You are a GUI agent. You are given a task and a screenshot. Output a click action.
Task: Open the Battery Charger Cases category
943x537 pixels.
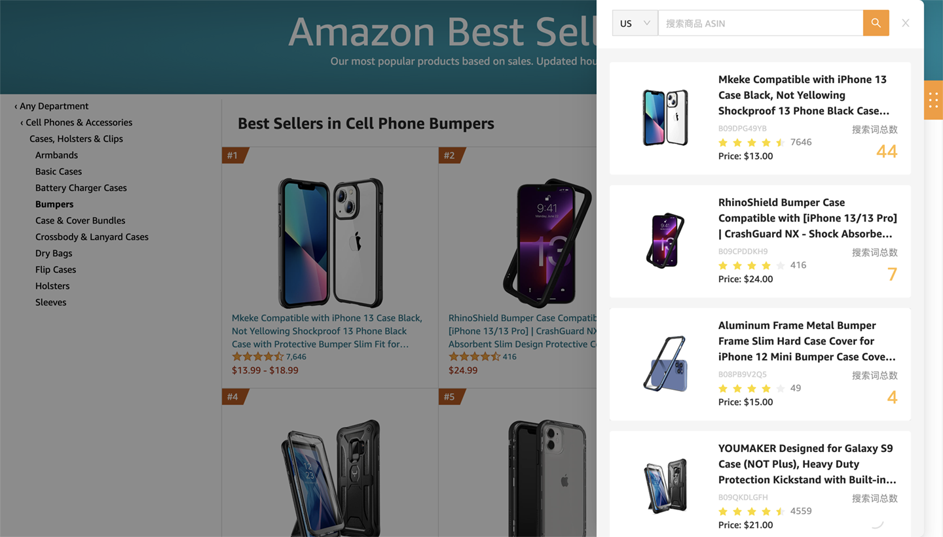(x=81, y=188)
